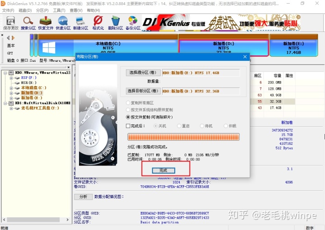Close the left tree panel with X
This screenshot has width=325, height=230.
69,67
